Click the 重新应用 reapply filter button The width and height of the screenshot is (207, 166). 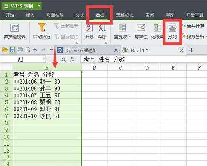pos(66,37)
